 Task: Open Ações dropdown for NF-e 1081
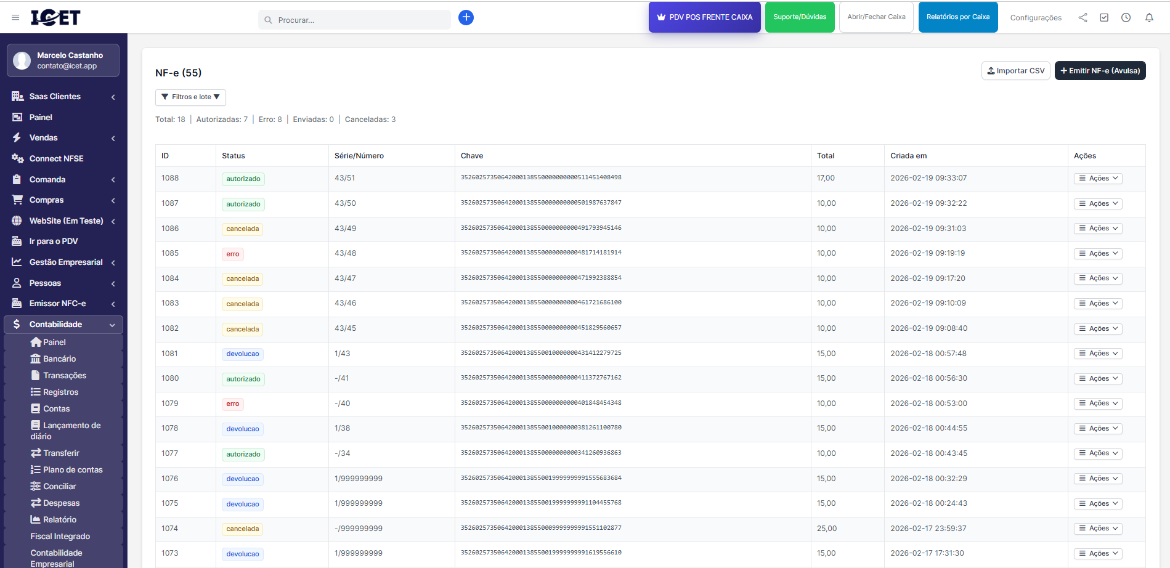click(x=1098, y=354)
